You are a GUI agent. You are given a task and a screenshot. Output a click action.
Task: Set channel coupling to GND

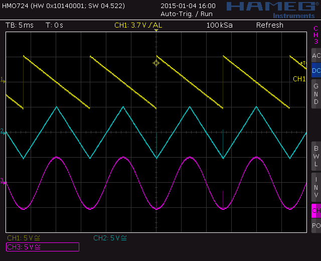(315, 94)
